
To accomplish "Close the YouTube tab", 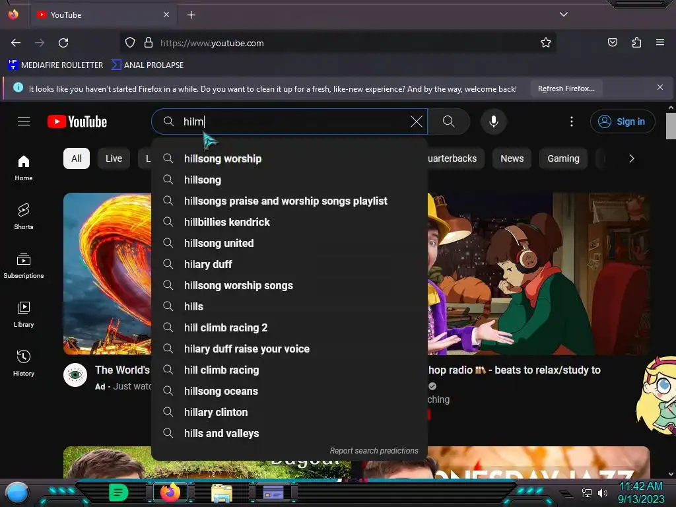I will coord(166,15).
